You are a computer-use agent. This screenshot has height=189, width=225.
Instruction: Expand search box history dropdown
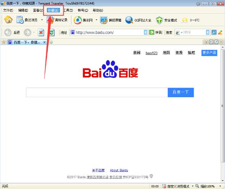[x=207, y=32]
